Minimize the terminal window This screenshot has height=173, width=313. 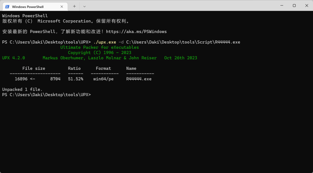(x=281, y=6)
